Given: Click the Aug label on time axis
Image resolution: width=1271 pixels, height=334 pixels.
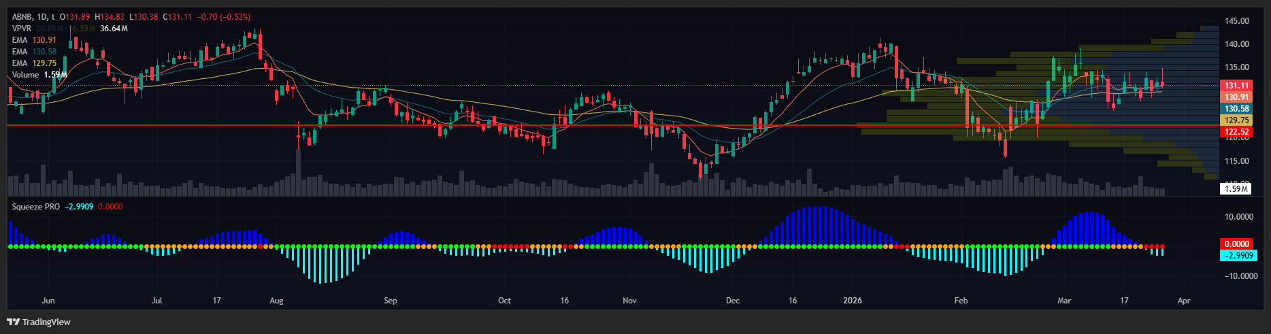Looking at the screenshot, I should click(276, 301).
